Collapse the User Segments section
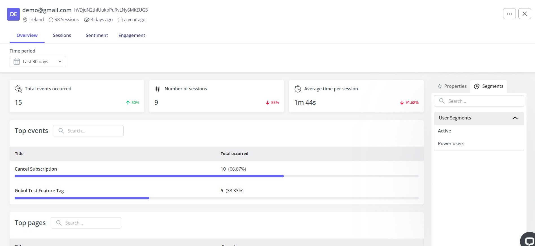Image resolution: width=535 pixels, height=246 pixels. pos(515,118)
